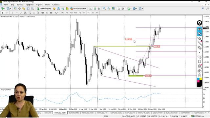This screenshot has width=210, height=118.
Task: Open the Сервис menu
Action: point(39,5)
